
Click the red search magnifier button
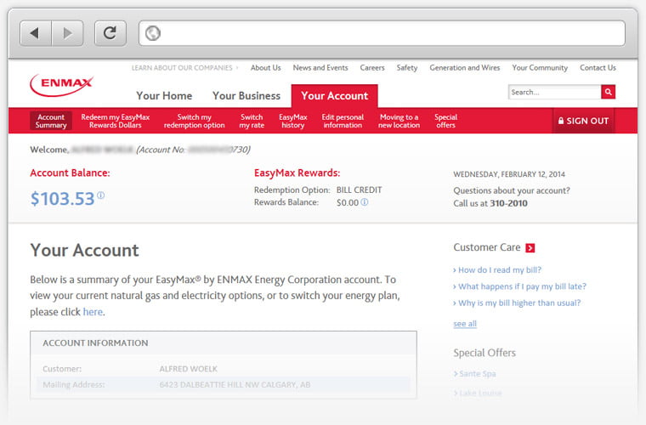tap(608, 92)
